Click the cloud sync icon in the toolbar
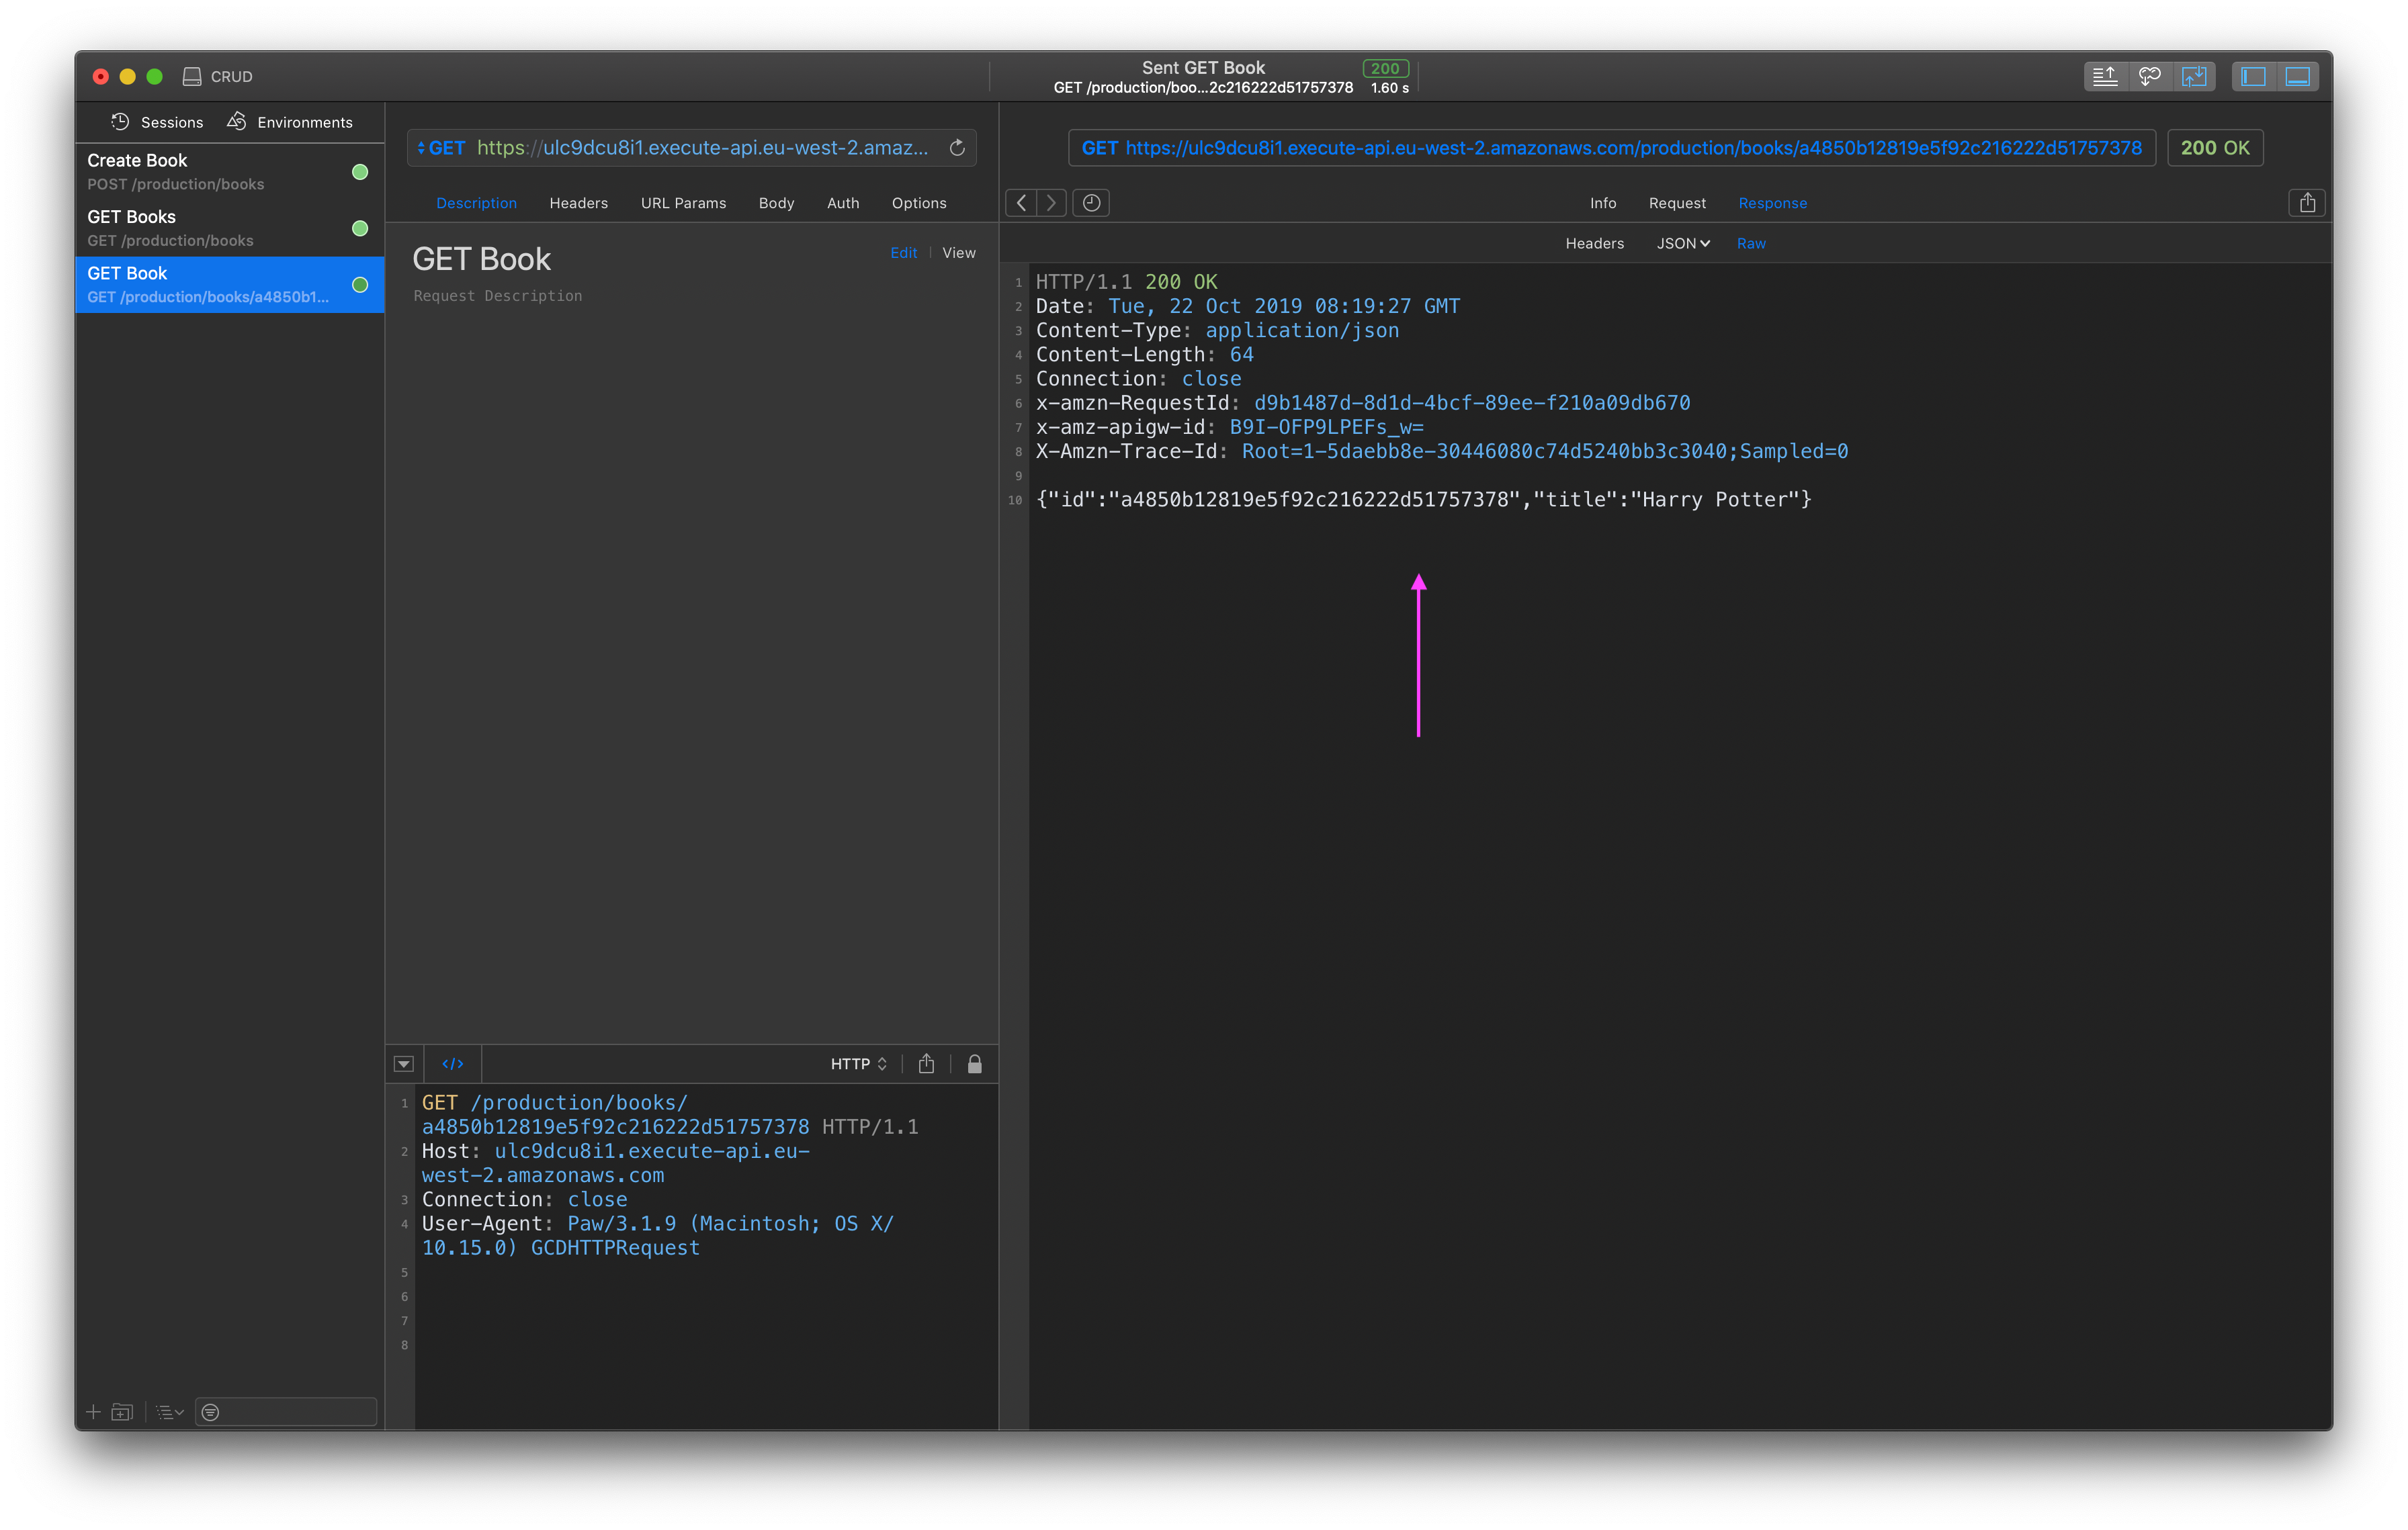Viewport: 2408px width, 1530px height. (x=2150, y=76)
